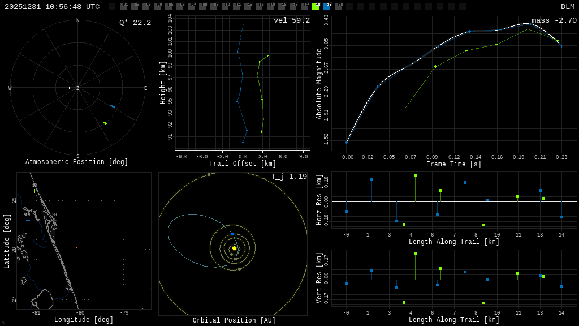Click the topmost green point in Trail Offset plot

267,56
